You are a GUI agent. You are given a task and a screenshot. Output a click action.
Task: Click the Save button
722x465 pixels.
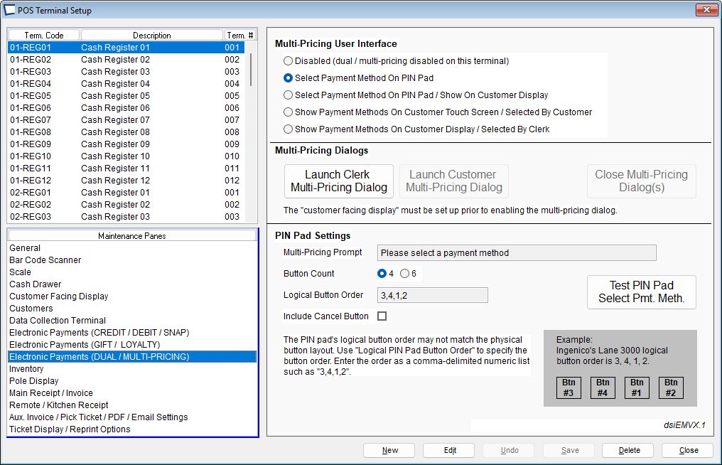(x=569, y=450)
